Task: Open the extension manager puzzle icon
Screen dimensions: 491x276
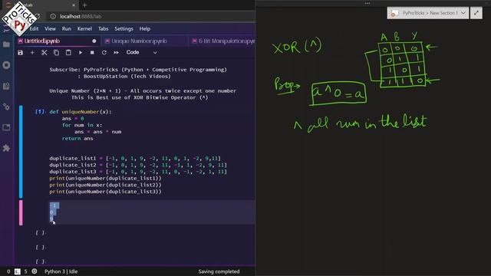Action: pos(6,148)
